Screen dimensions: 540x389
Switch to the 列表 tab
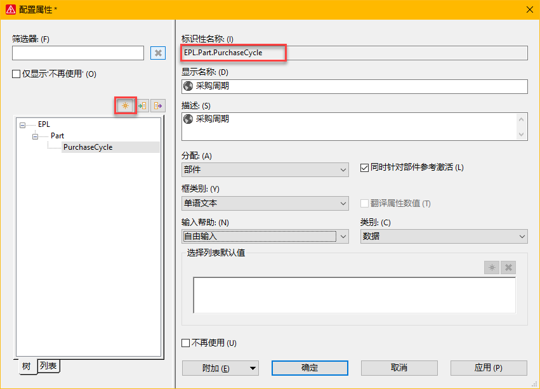[x=48, y=366]
